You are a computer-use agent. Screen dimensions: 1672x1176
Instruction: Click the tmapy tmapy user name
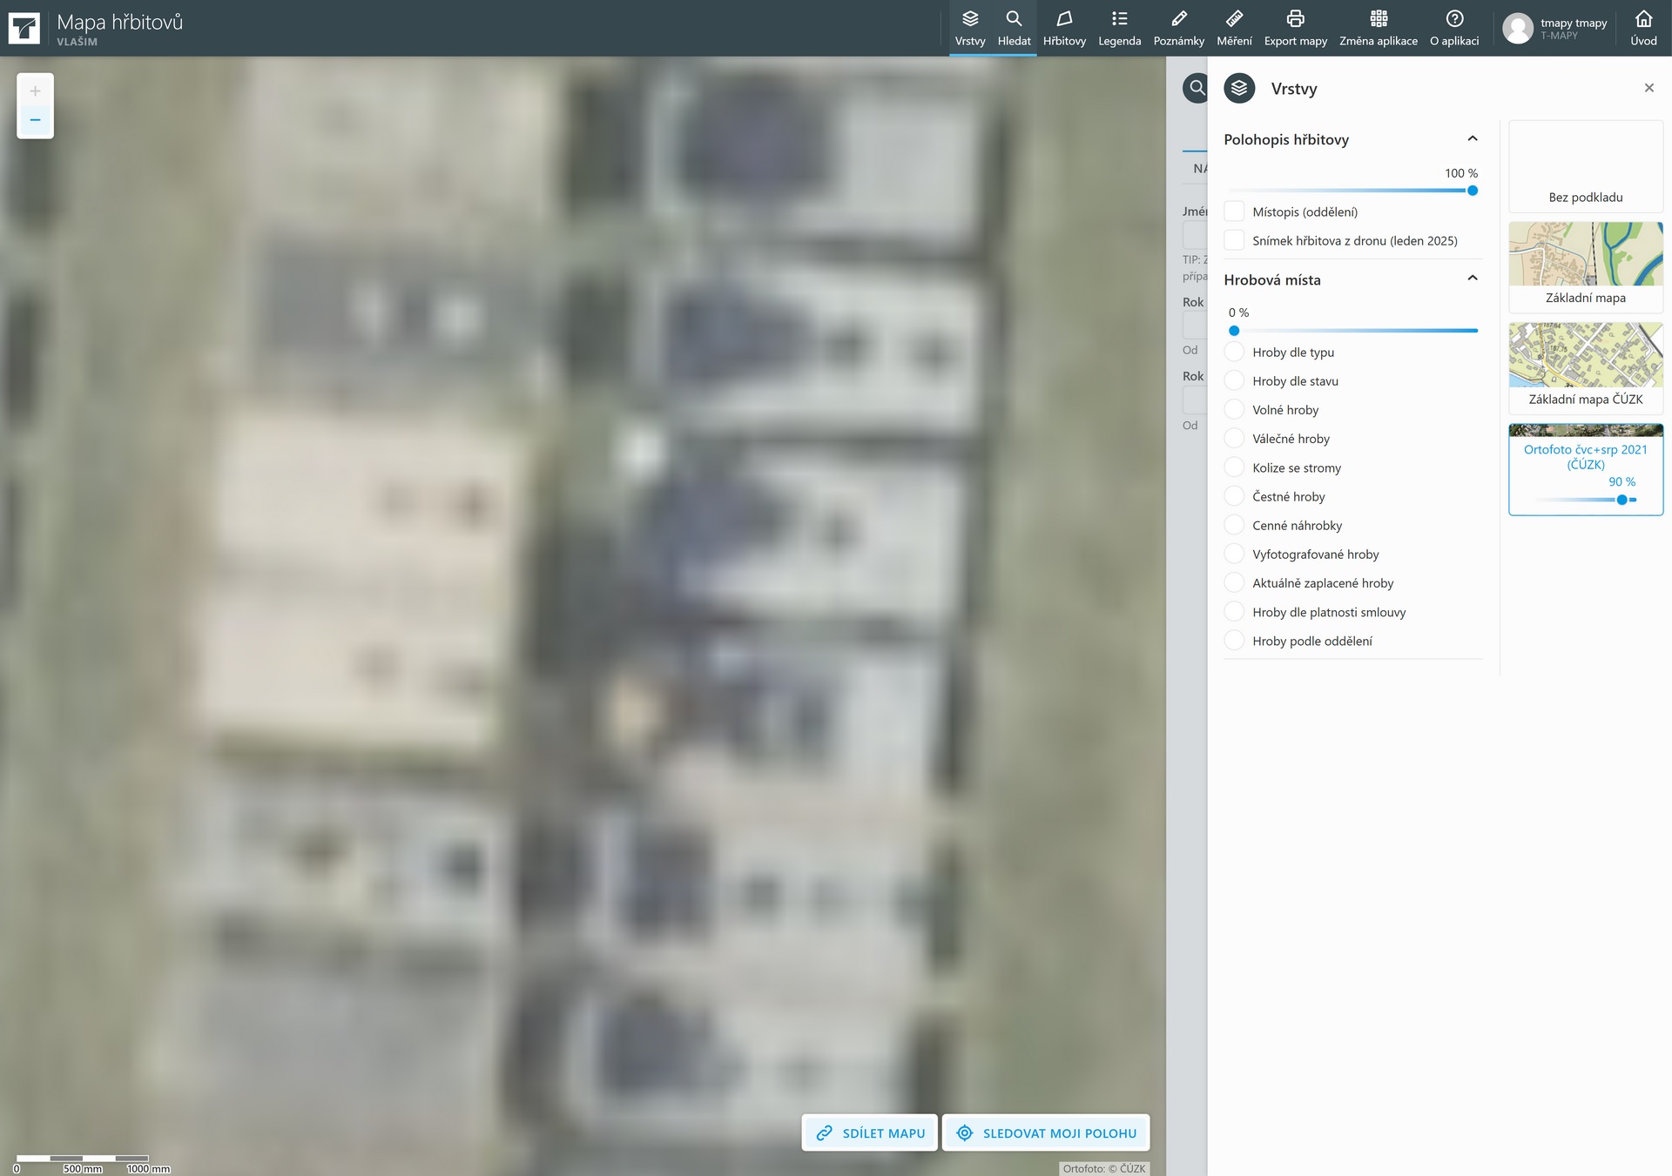1574,23
